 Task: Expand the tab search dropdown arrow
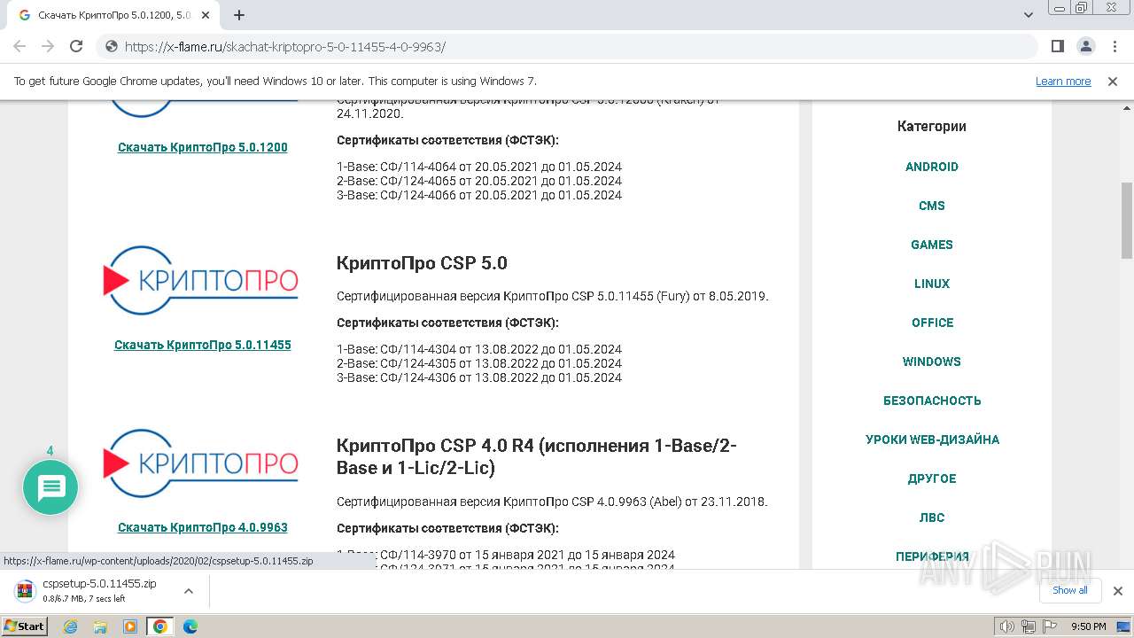(x=1029, y=15)
